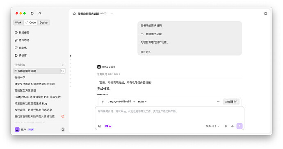
Task: Click the 新建任务 icon
Action: coord(16,33)
